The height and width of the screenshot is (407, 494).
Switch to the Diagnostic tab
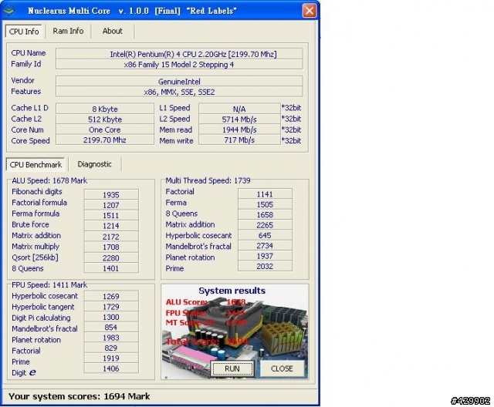[x=94, y=164]
